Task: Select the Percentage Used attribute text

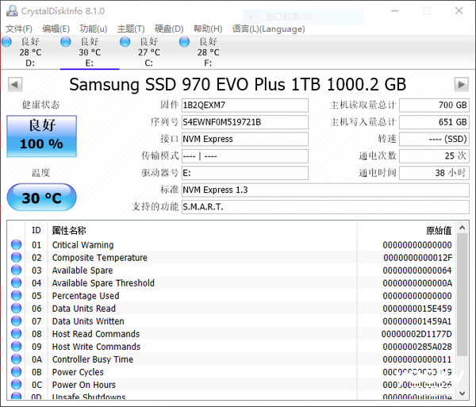Action: click(x=86, y=296)
